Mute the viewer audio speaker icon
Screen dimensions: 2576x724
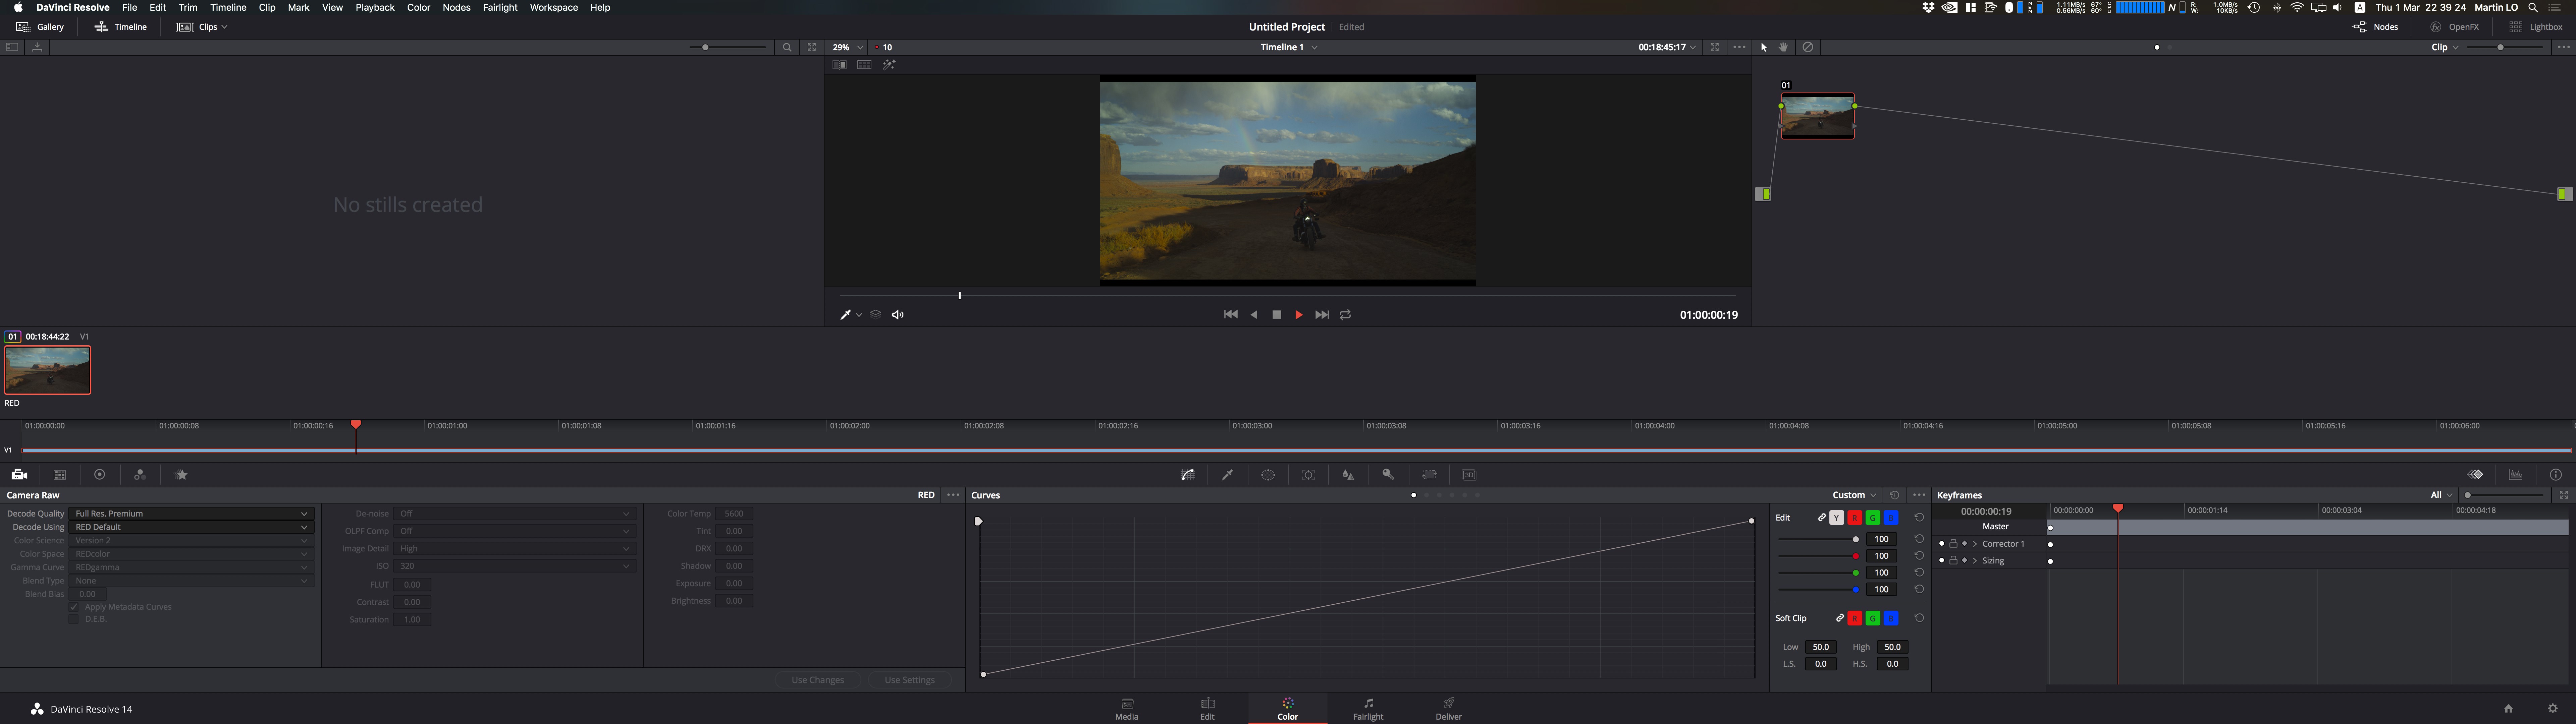pyautogui.click(x=898, y=315)
